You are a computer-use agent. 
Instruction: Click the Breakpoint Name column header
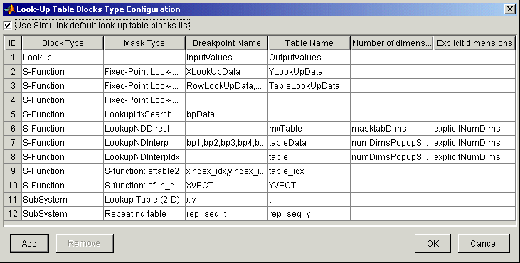(227, 43)
